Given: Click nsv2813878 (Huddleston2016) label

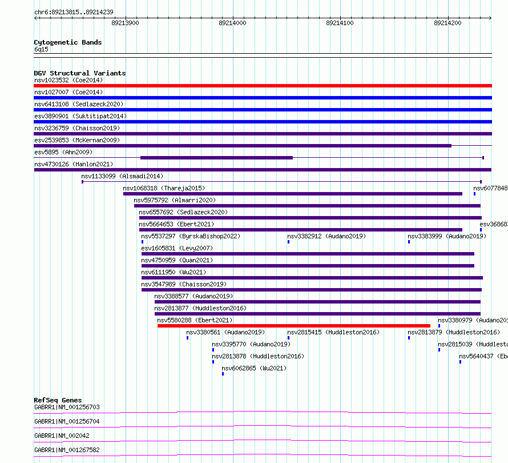Looking at the screenshot, I should coord(258,356).
